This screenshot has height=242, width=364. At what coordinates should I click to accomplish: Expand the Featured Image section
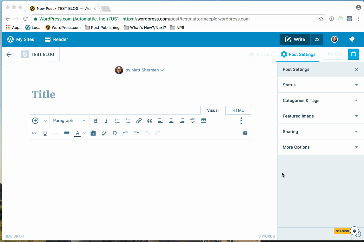click(321, 116)
